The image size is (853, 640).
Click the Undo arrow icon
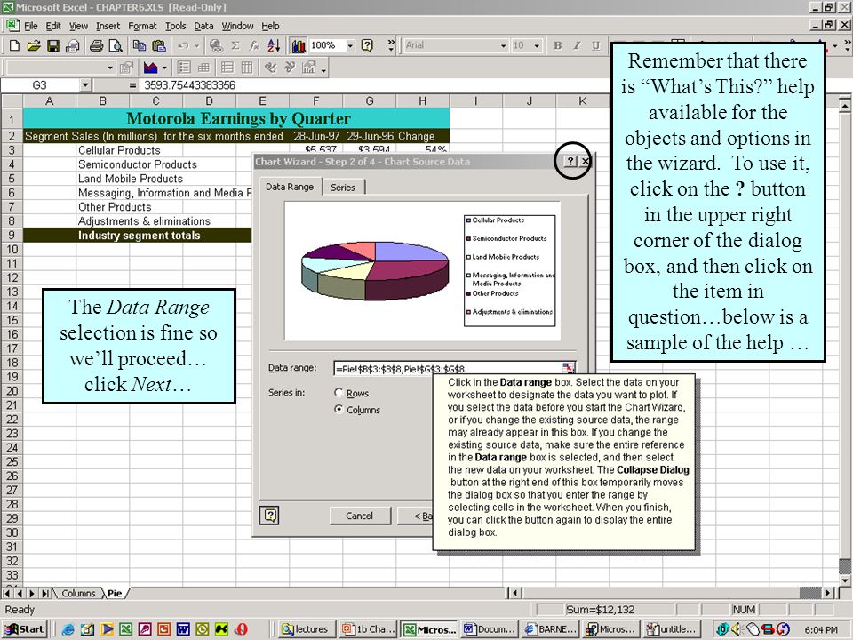pyautogui.click(x=183, y=46)
